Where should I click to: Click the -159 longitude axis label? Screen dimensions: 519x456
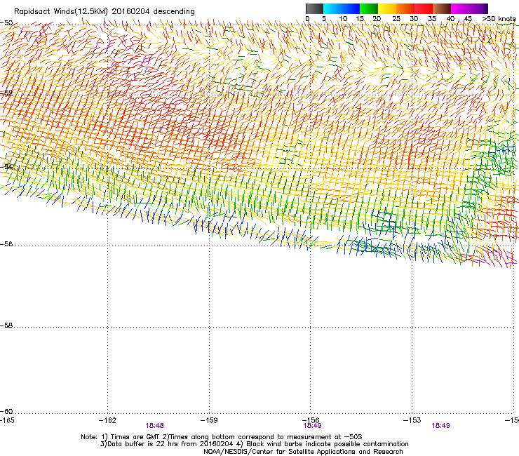click(x=209, y=420)
